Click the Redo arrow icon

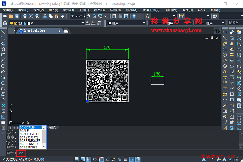pyautogui.click(x=80, y=16)
